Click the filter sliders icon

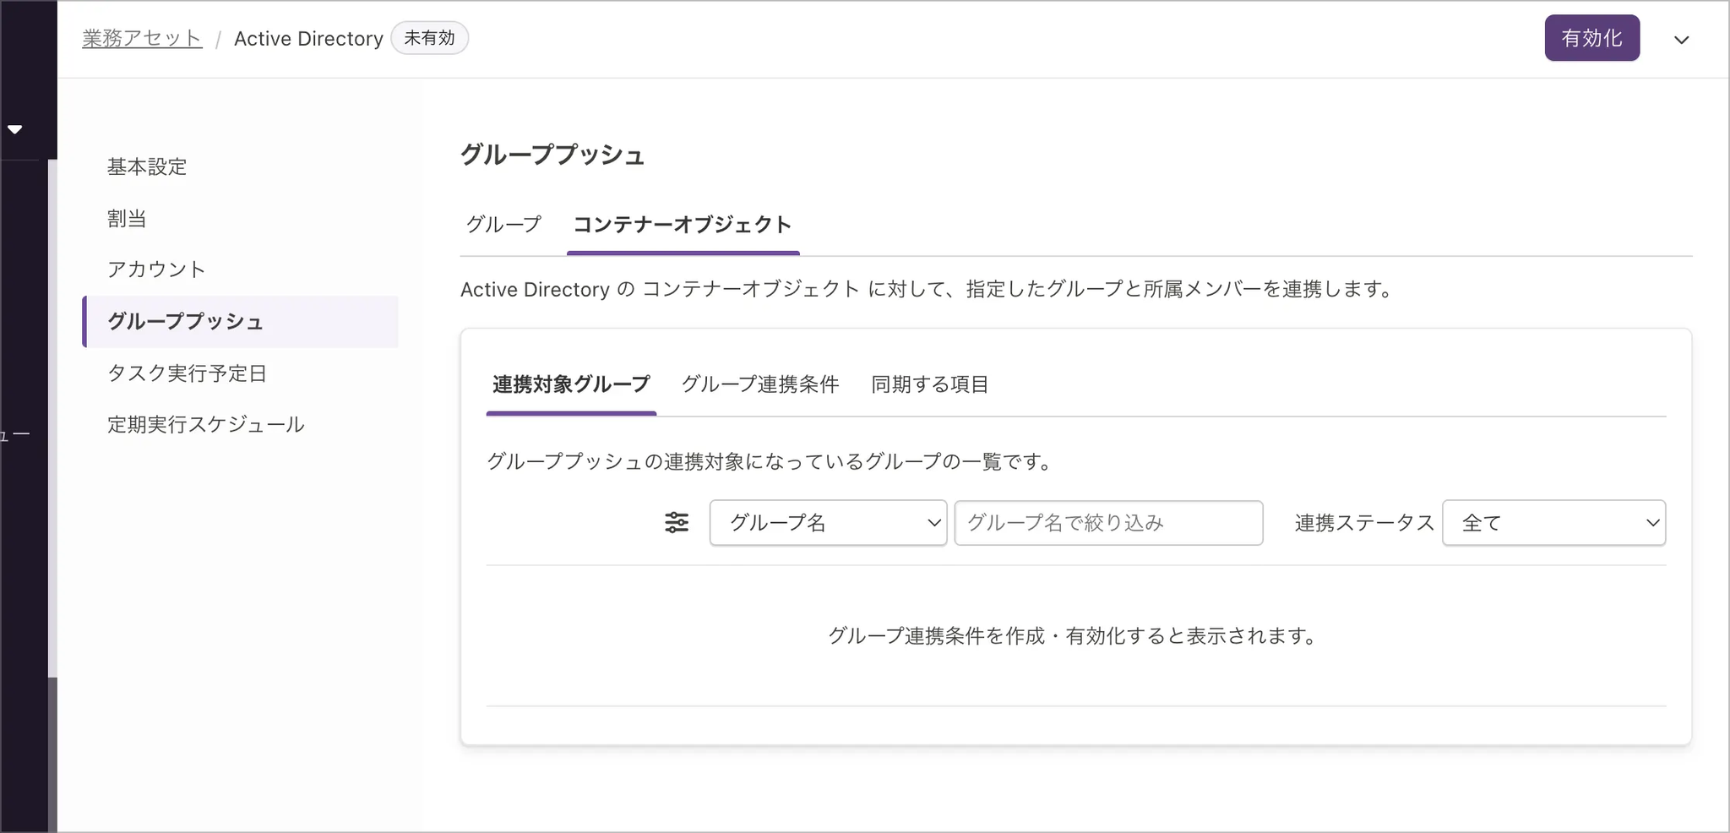tap(677, 523)
